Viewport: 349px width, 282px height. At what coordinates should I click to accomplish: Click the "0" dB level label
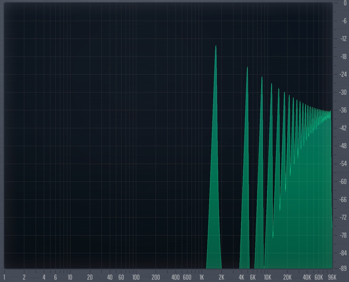coord(345,3)
